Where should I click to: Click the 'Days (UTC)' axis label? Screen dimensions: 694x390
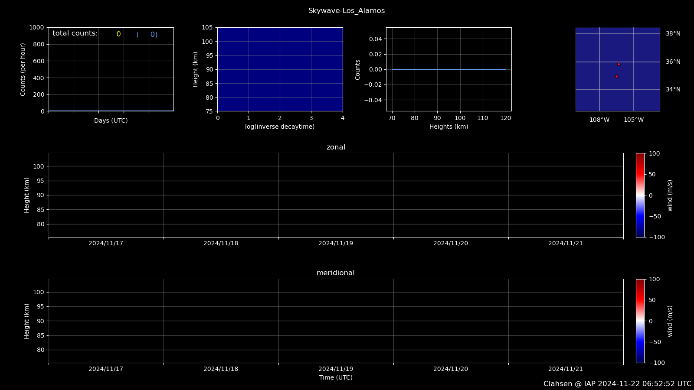[111, 121]
